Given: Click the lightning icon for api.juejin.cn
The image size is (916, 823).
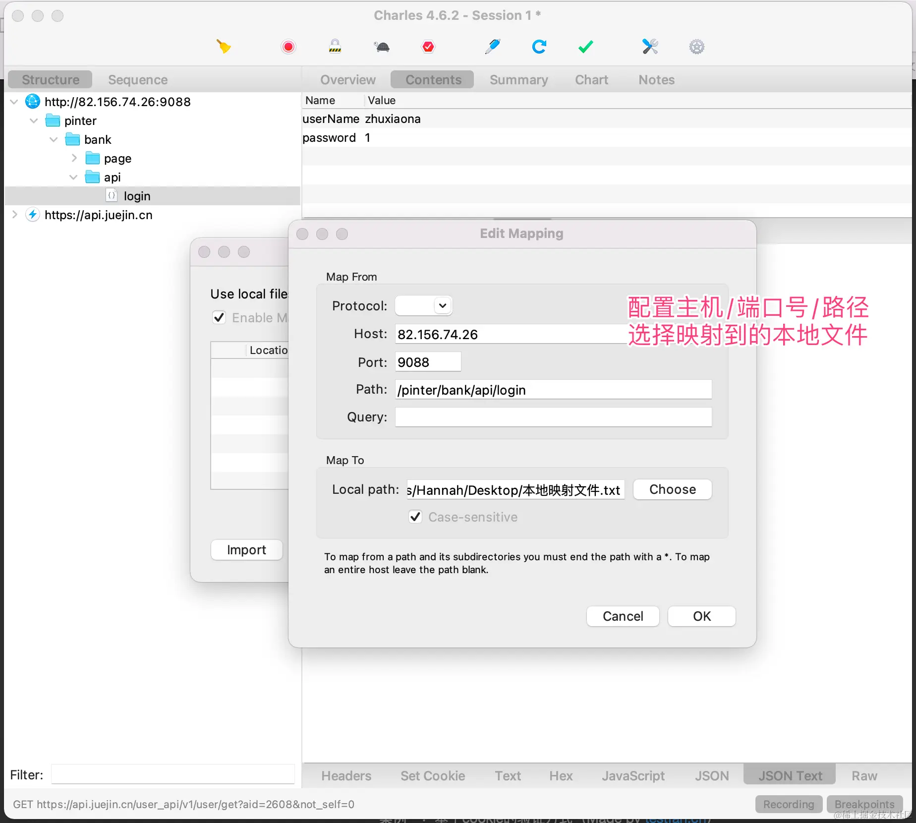Looking at the screenshot, I should click(33, 215).
